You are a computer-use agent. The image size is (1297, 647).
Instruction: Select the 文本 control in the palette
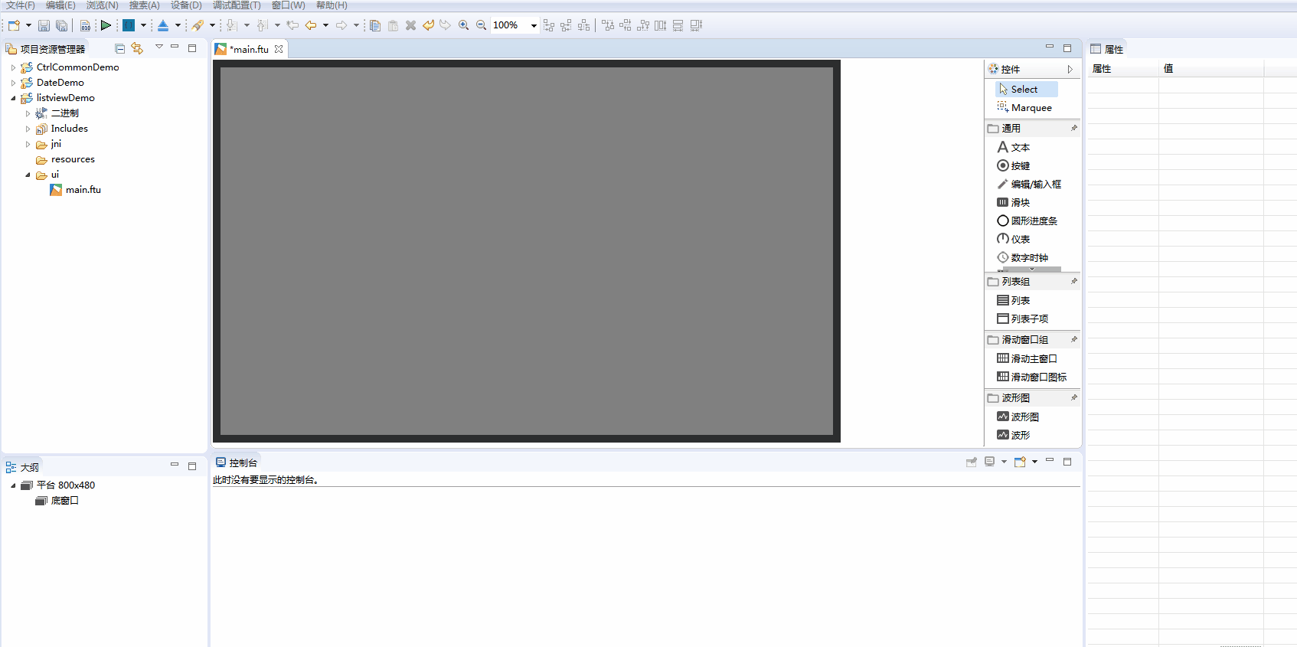point(1014,147)
